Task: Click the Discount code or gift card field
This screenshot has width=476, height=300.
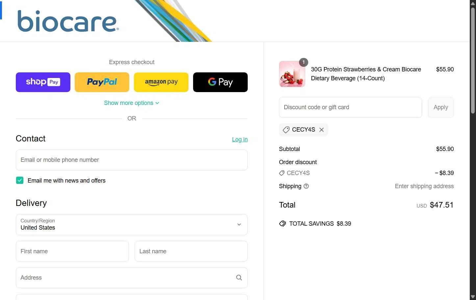Action: pyautogui.click(x=350, y=107)
